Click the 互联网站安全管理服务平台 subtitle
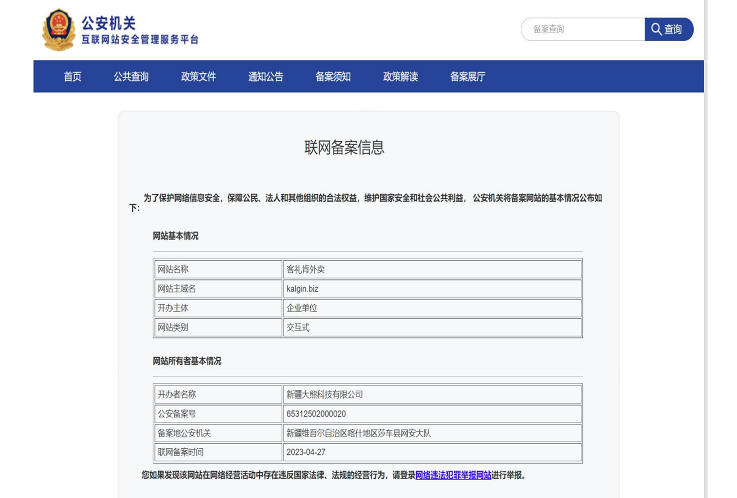Screen dimensions: 737x498 click(x=140, y=40)
